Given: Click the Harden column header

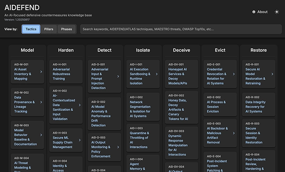Looking at the screenshot, I should 66,50.
